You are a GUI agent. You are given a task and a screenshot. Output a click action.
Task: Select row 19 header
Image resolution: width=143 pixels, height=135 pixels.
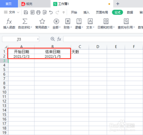tap(4, 132)
